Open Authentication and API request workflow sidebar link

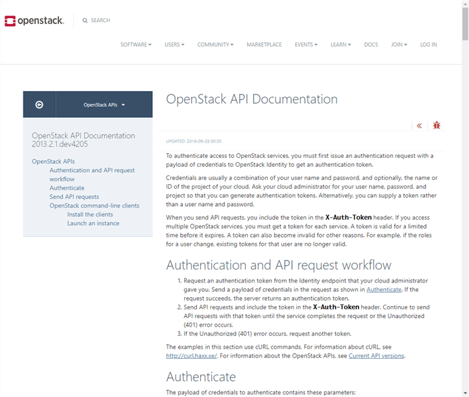click(92, 175)
